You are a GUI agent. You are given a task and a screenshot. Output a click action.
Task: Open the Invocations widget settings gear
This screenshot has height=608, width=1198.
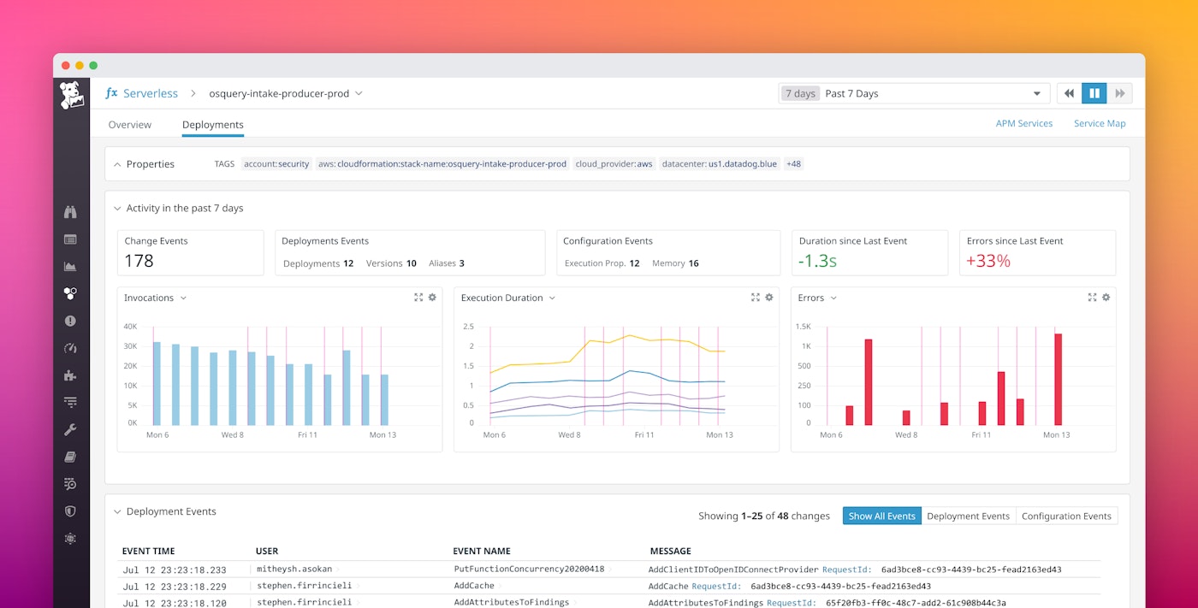click(x=432, y=297)
